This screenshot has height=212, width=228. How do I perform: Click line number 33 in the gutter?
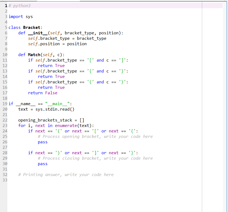pos(5,180)
